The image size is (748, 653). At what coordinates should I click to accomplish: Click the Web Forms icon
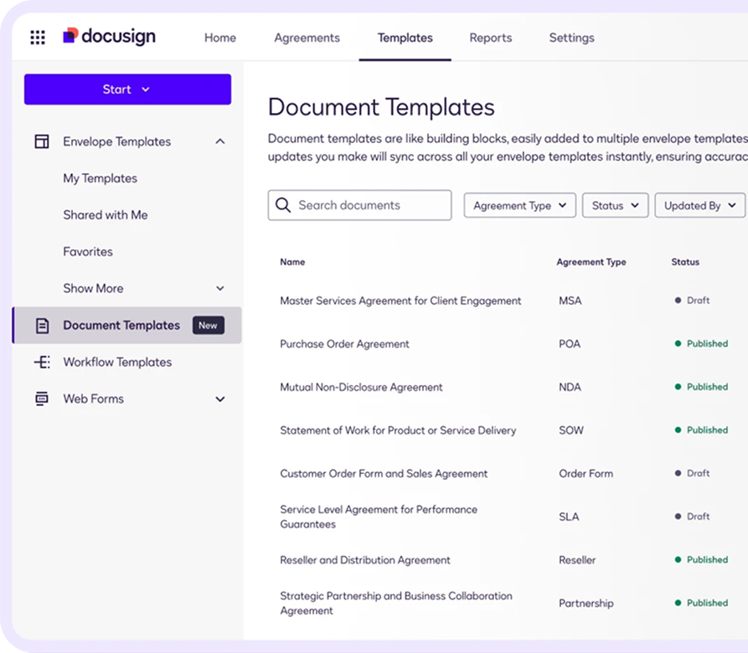coord(42,399)
